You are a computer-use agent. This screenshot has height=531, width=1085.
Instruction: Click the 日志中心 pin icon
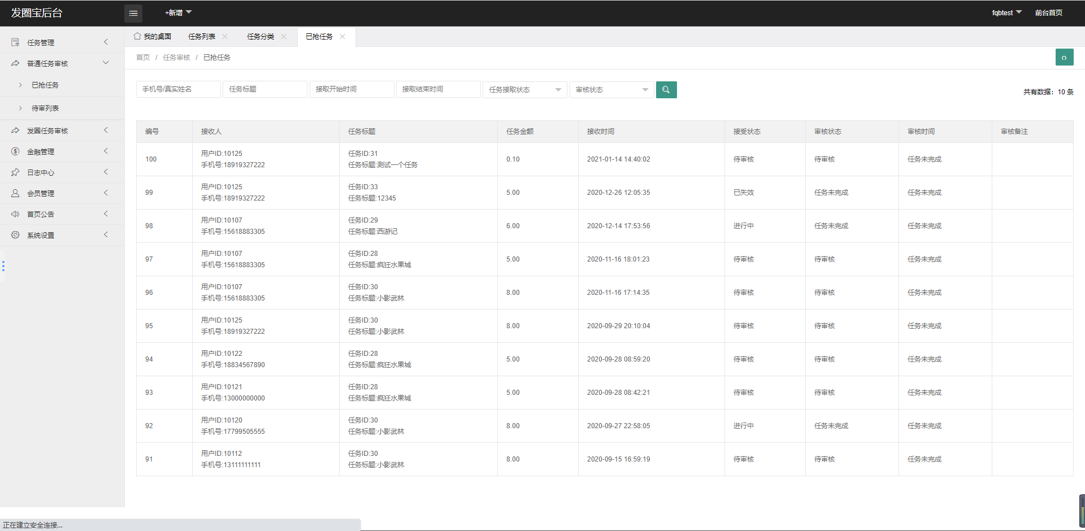[15, 172]
